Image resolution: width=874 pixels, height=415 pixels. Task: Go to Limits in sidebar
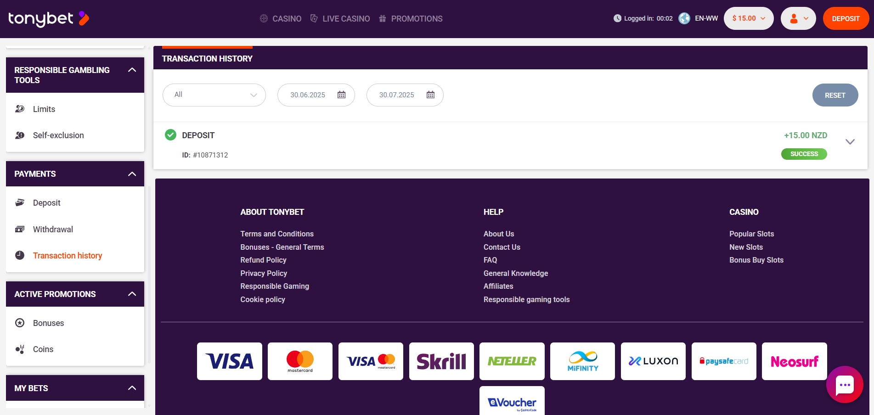click(44, 109)
